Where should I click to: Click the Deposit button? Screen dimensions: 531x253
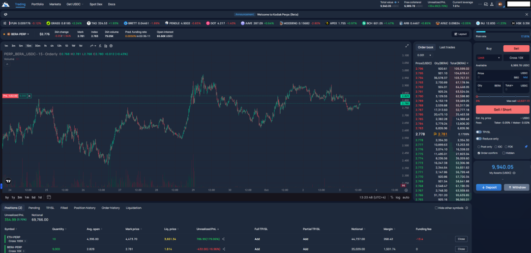[489, 187]
